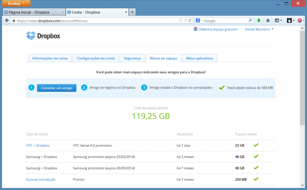Screen dimensions: 307x190
Task: Click the Atualizado column header
Action: (x=185, y=134)
